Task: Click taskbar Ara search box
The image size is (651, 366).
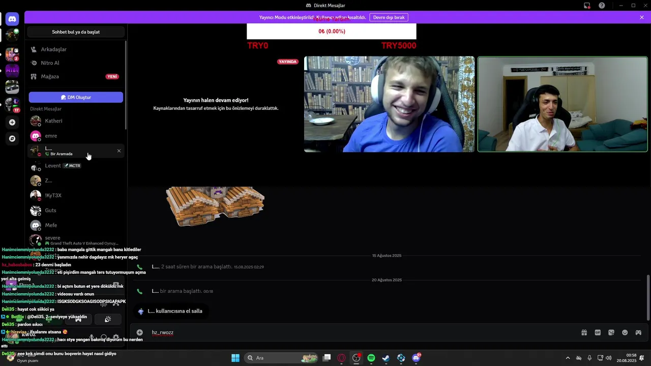Action: coord(281,358)
